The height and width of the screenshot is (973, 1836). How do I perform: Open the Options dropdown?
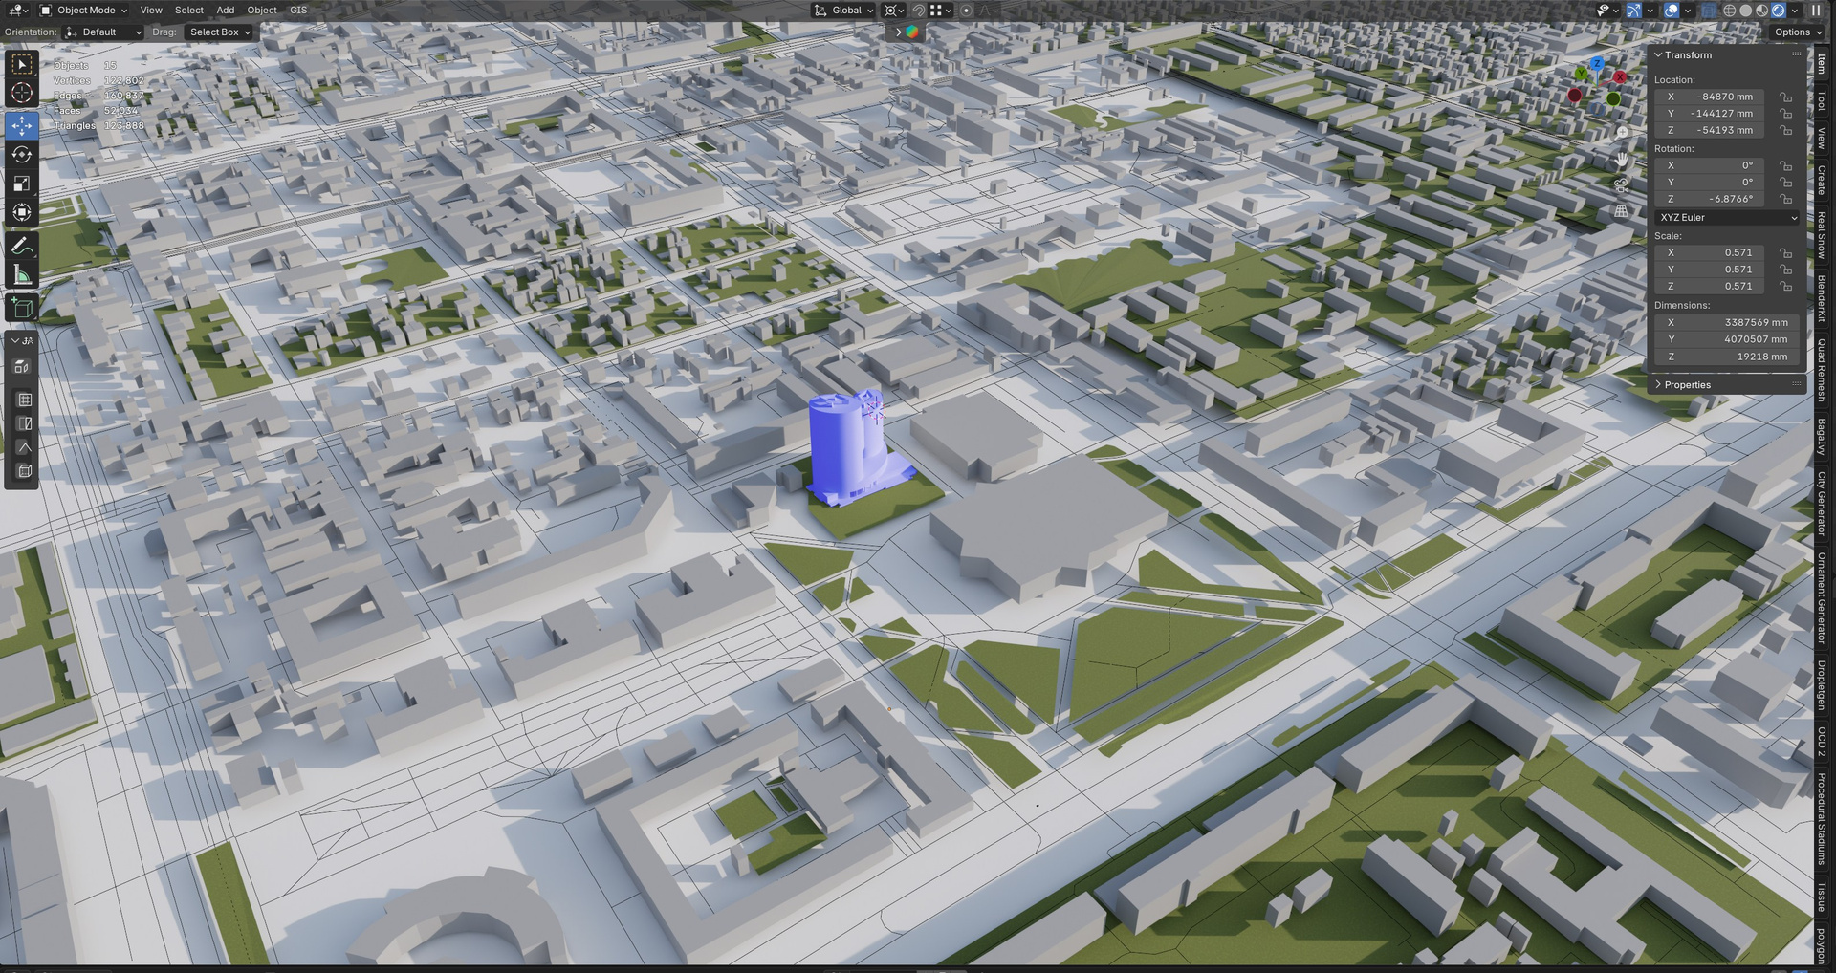(1797, 32)
